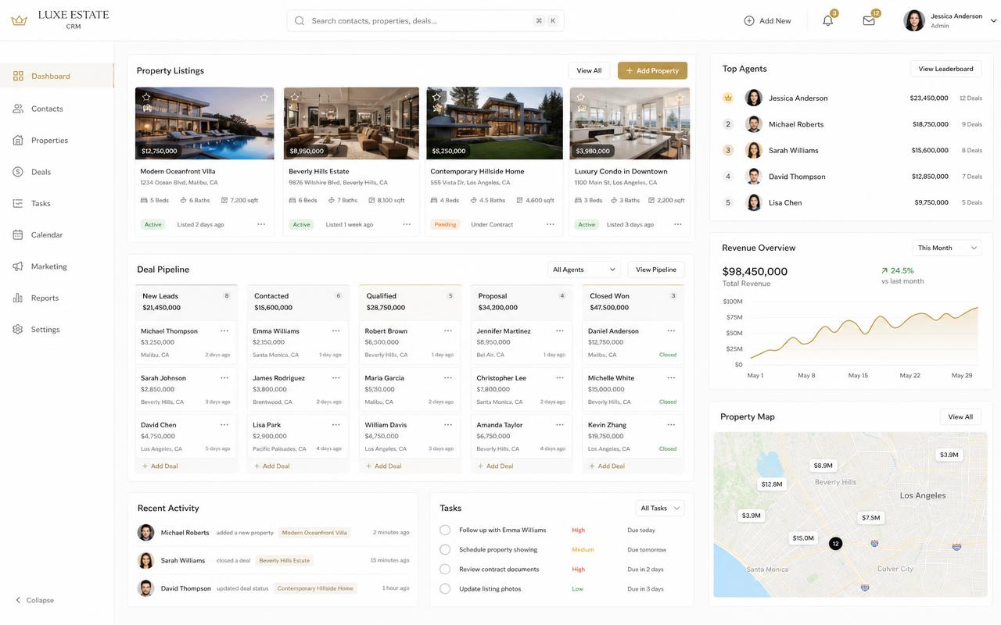
Task: Open the options dots for the Jennifer Martinez deal
Action: click(x=560, y=331)
